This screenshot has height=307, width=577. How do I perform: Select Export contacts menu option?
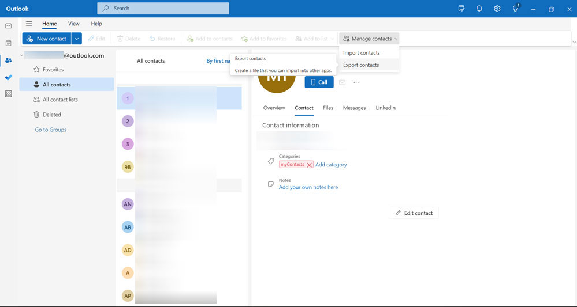pyautogui.click(x=361, y=65)
